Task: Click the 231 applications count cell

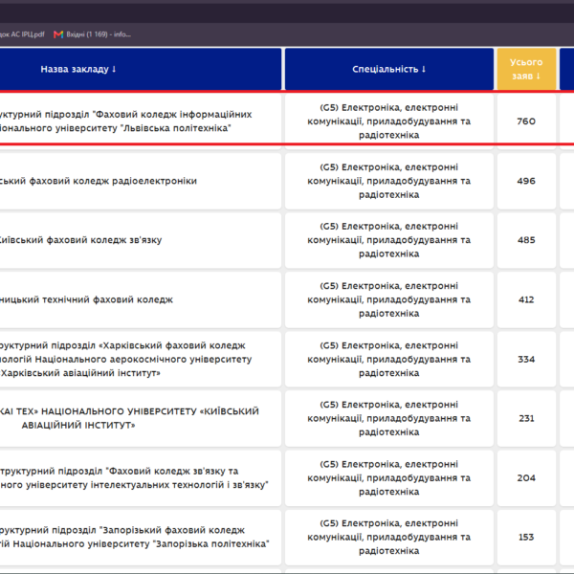Action: 526,418
